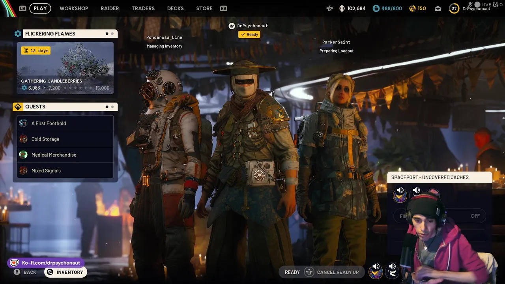The height and width of the screenshot is (284, 505).
Task: Select the Ponderosa_Line squad member name
Action: click(164, 37)
